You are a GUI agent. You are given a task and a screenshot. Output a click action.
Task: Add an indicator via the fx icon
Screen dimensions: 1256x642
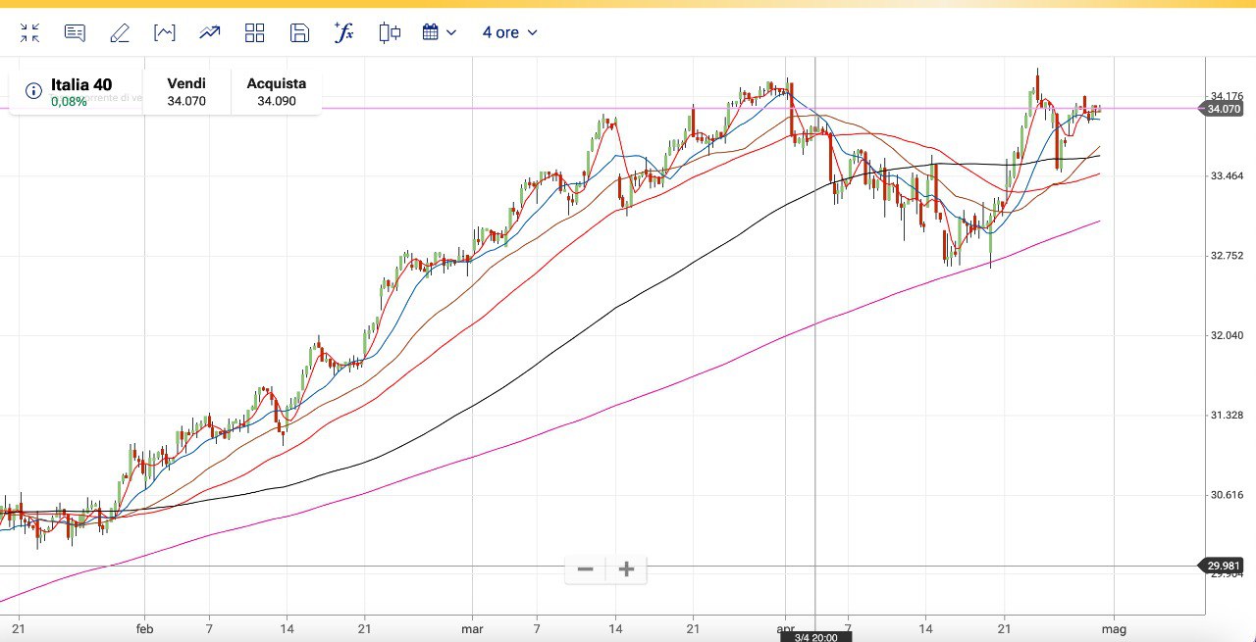[344, 32]
